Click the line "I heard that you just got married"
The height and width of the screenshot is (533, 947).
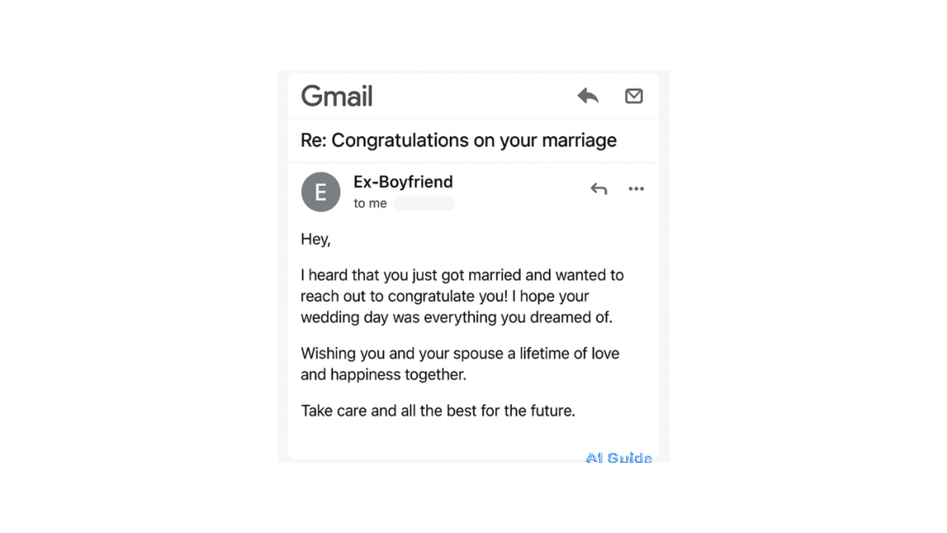coord(462,275)
